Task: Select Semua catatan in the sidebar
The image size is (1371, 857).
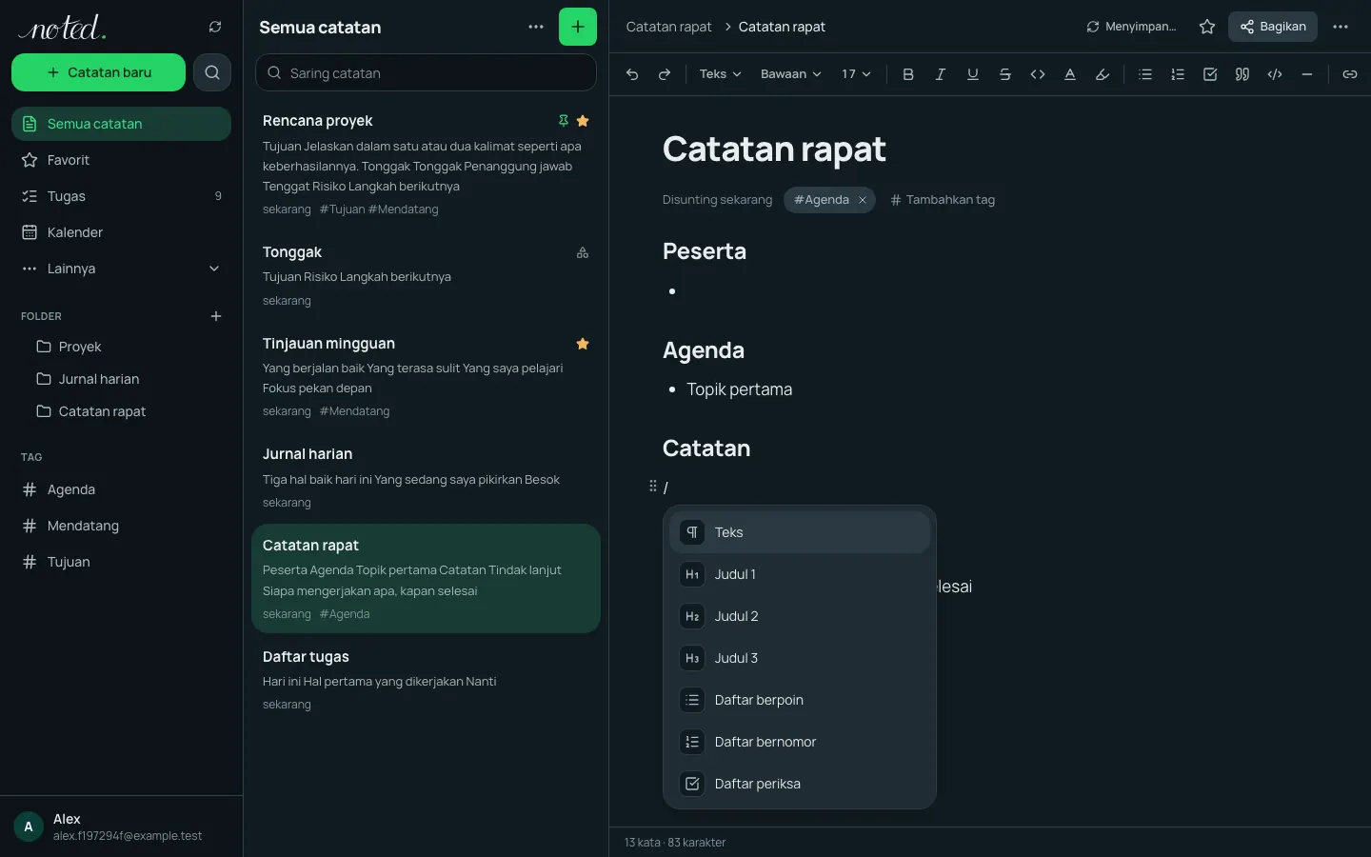Action: click(x=121, y=124)
